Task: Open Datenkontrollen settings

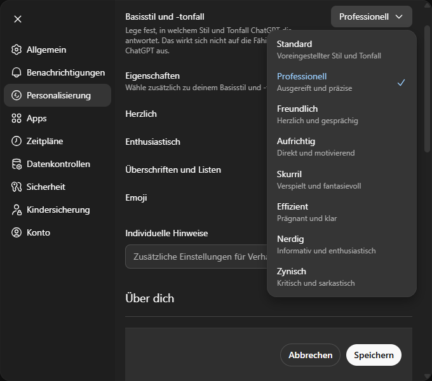Action: 57,164
